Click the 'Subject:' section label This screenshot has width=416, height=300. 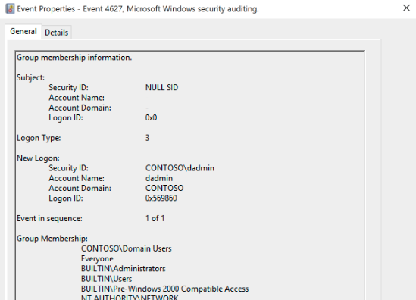click(30, 77)
